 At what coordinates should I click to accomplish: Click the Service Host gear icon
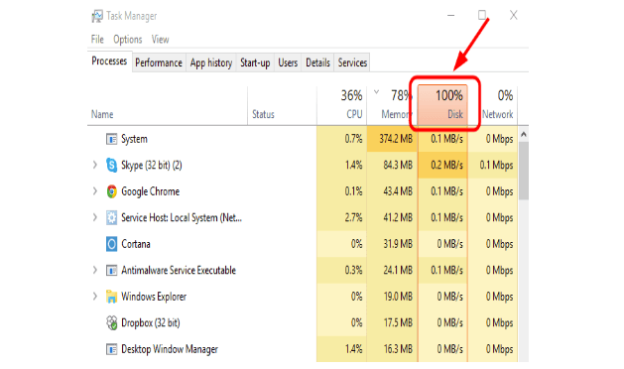[111, 218]
